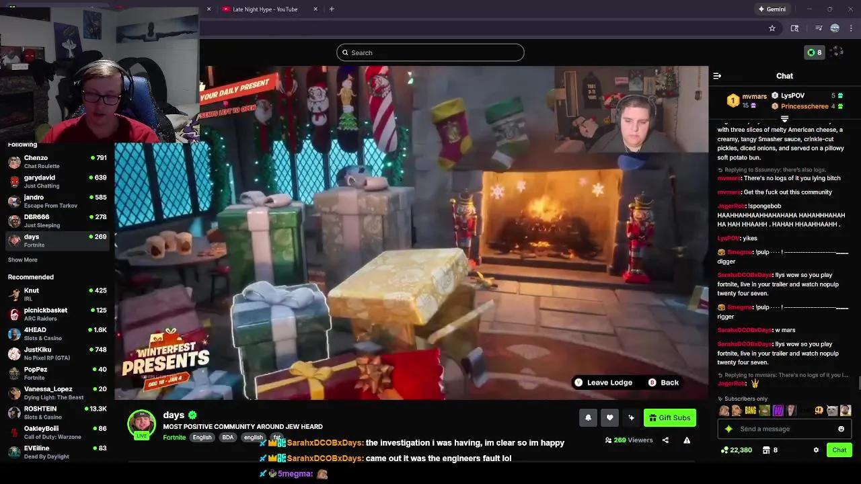Close the Late Night Hype YouTube tab
Viewport: 861px width, 484px height.
coord(314,9)
